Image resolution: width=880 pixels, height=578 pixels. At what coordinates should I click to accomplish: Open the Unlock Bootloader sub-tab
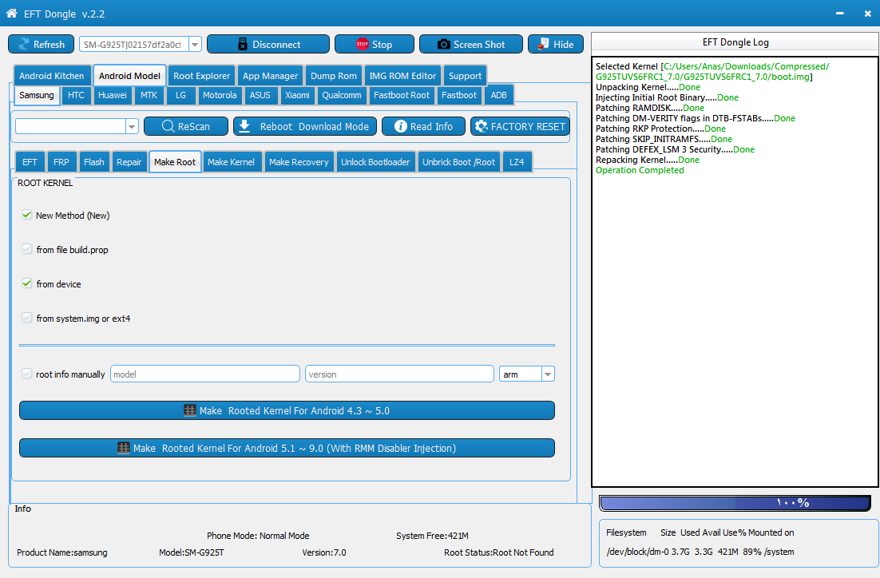pos(375,161)
